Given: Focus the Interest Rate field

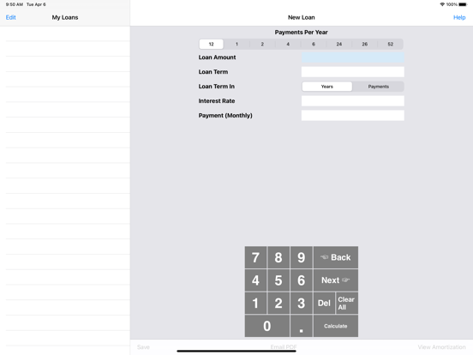Looking at the screenshot, I should coord(353,101).
